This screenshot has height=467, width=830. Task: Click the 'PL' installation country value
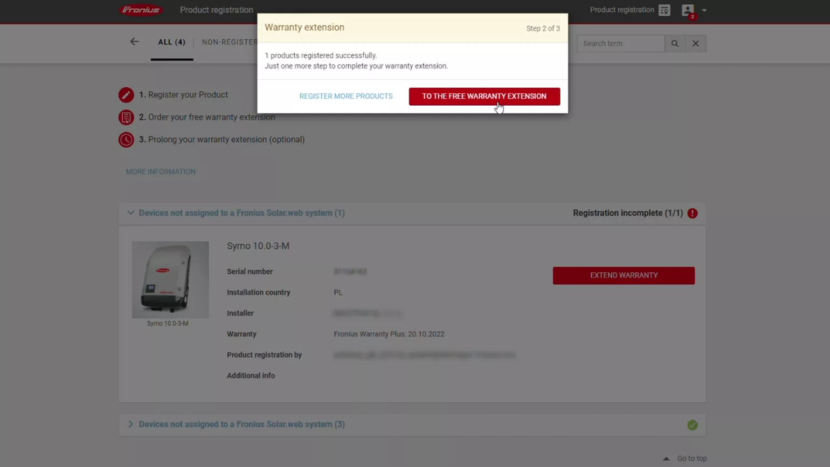[338, 292]
